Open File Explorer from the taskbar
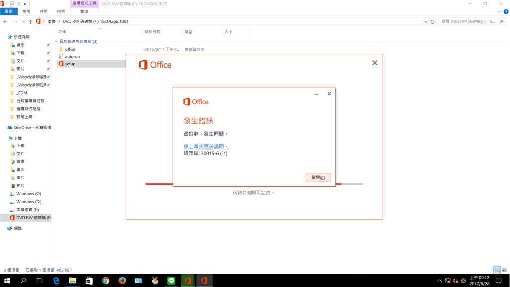This screenshot has height=287, width=510. tap(73, 281)
